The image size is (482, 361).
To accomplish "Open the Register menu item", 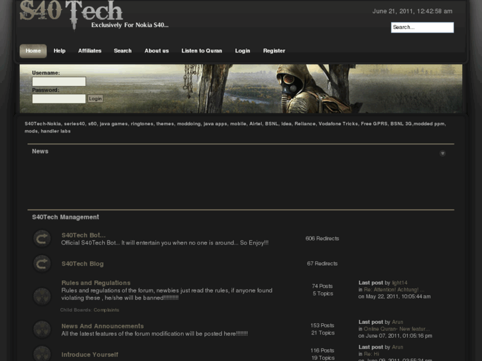I will (274, 51).
